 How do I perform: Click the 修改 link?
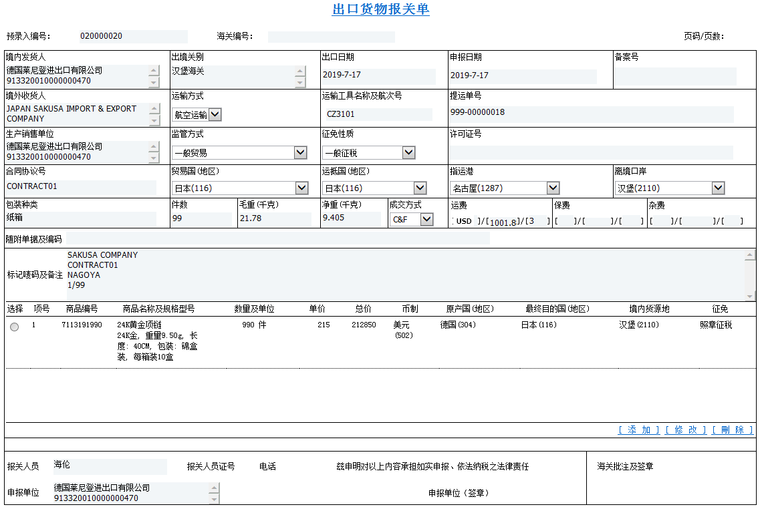coord(685,430)
